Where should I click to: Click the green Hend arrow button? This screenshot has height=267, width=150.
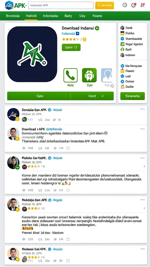(92, 96)
